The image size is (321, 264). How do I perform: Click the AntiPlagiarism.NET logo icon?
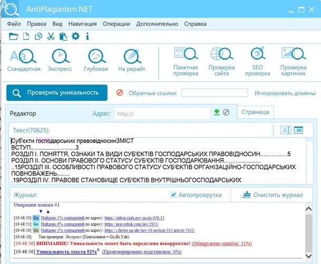point(10,9)
